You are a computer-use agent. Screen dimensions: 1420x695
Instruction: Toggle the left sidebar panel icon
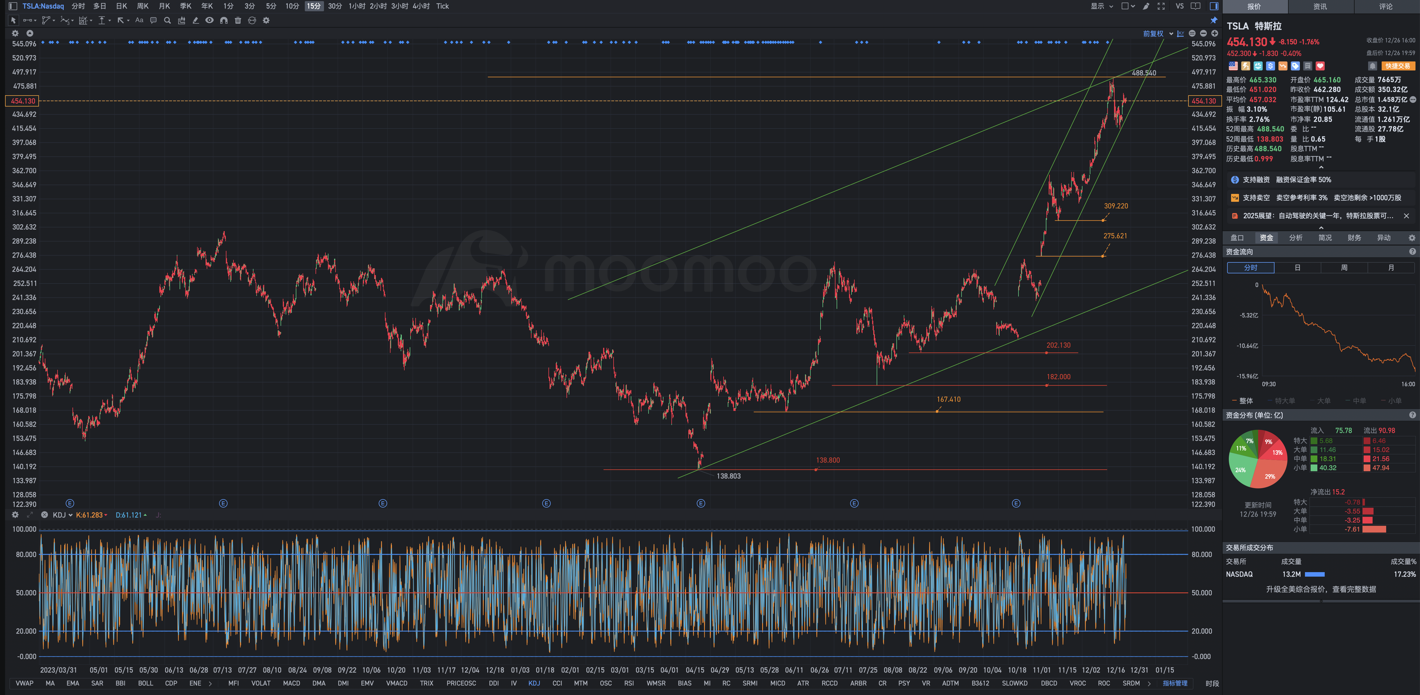click(13, 6)
